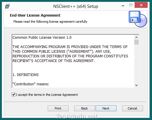Click the '1. DEFINITIONS' heading in license
152x120 pixels.
click(26, 75)
